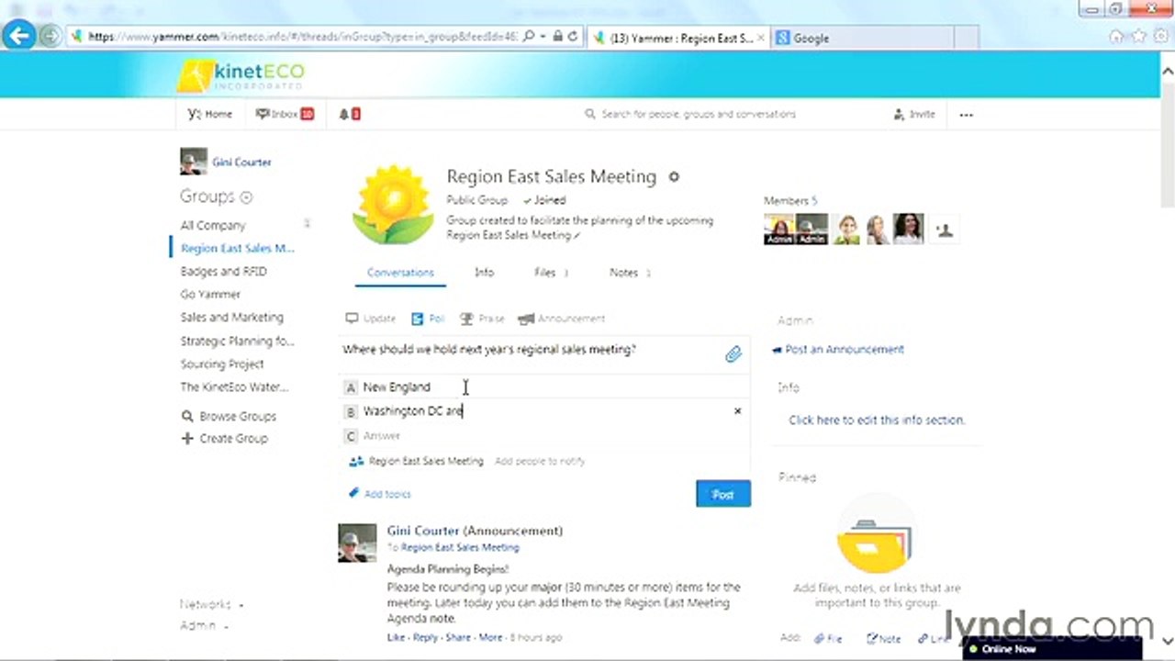This screenshot has width=1175, height=661.
Task: Open All Company group
Action: [213, 226]
